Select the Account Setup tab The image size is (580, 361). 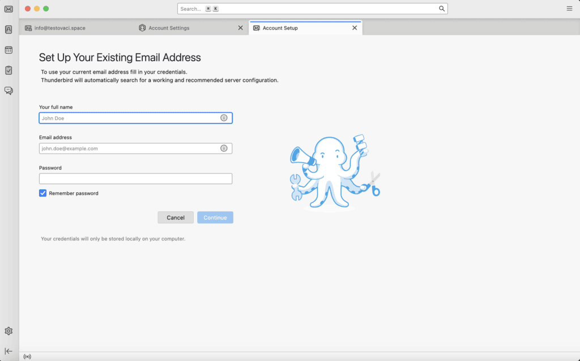[x=305, y=28]
